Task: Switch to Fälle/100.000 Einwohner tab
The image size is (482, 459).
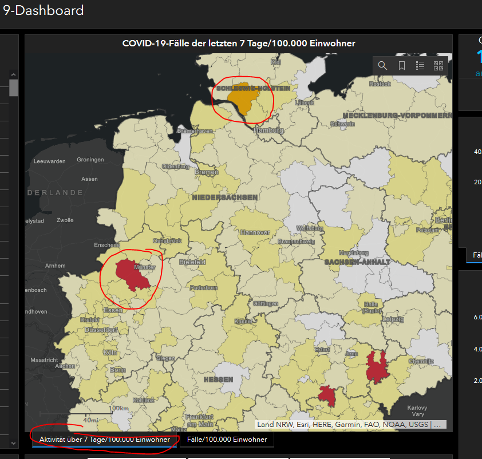Action: (x=227, y=440)
